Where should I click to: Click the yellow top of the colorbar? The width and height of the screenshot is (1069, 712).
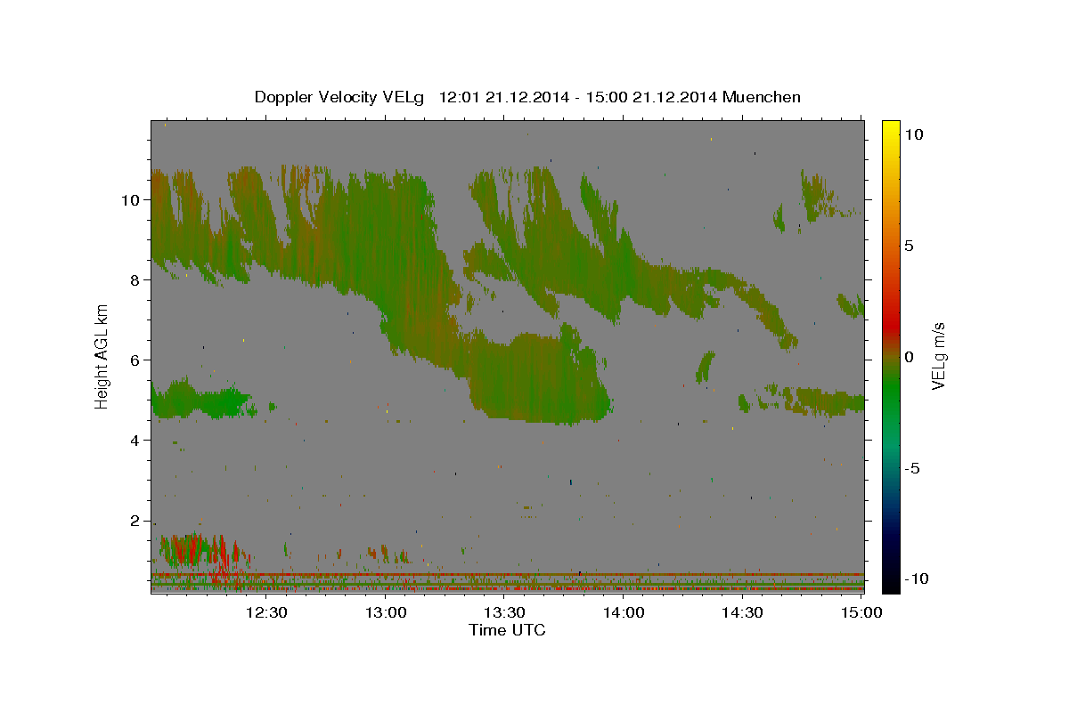click(891, 129)
